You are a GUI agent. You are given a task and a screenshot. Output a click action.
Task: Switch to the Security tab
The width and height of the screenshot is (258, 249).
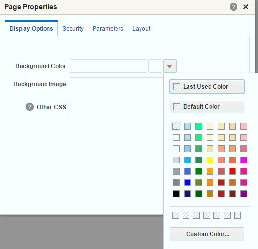[x=73, y=28]
